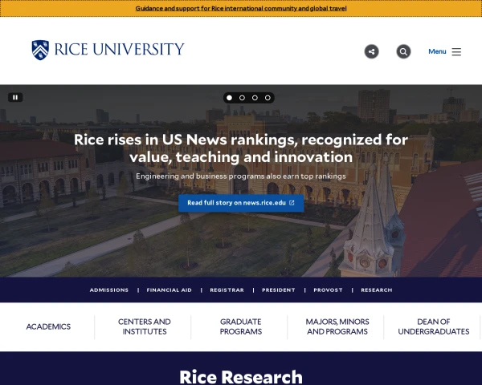
Task: Read full story on news.rice.edu
Action: click(241, 203)
